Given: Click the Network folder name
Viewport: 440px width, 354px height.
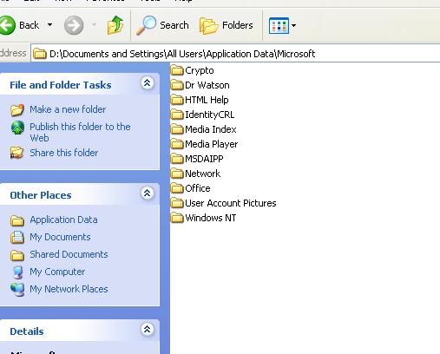Looking at the screenshot, I should click(x=203, y=174).
